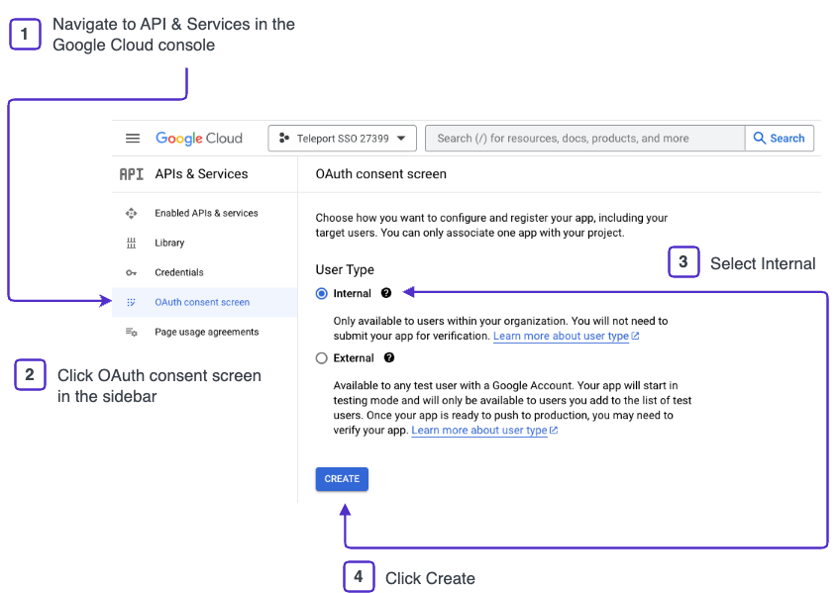
Task: Select the Internal user type radio button
Action: [321, 293]
